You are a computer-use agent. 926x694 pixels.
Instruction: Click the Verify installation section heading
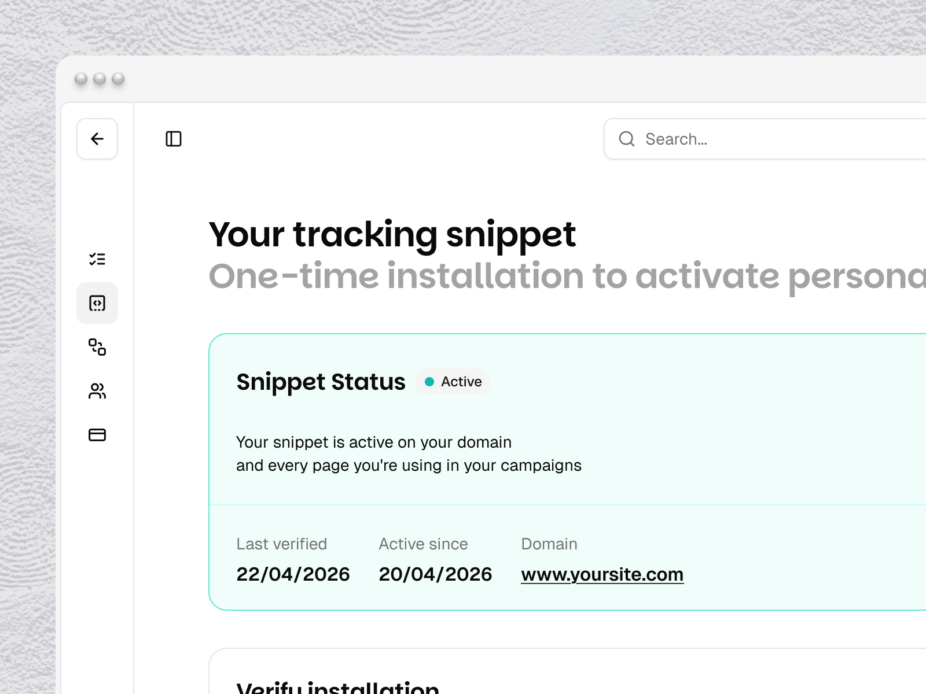[337, 687]
